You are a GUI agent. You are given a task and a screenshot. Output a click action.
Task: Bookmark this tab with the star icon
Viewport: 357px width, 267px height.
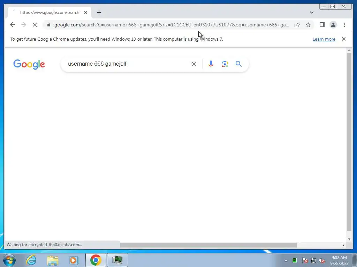pos(308,25)
